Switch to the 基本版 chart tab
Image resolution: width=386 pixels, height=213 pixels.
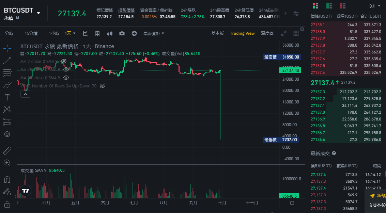click(218, 33)
